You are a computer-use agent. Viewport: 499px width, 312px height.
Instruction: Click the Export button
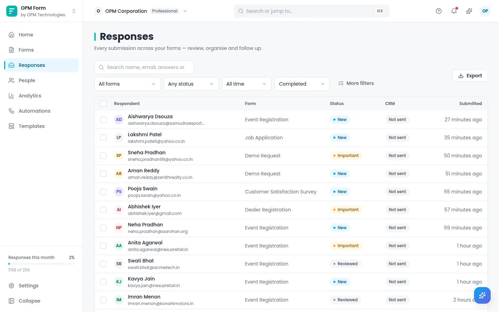click(x=470, y=76)
